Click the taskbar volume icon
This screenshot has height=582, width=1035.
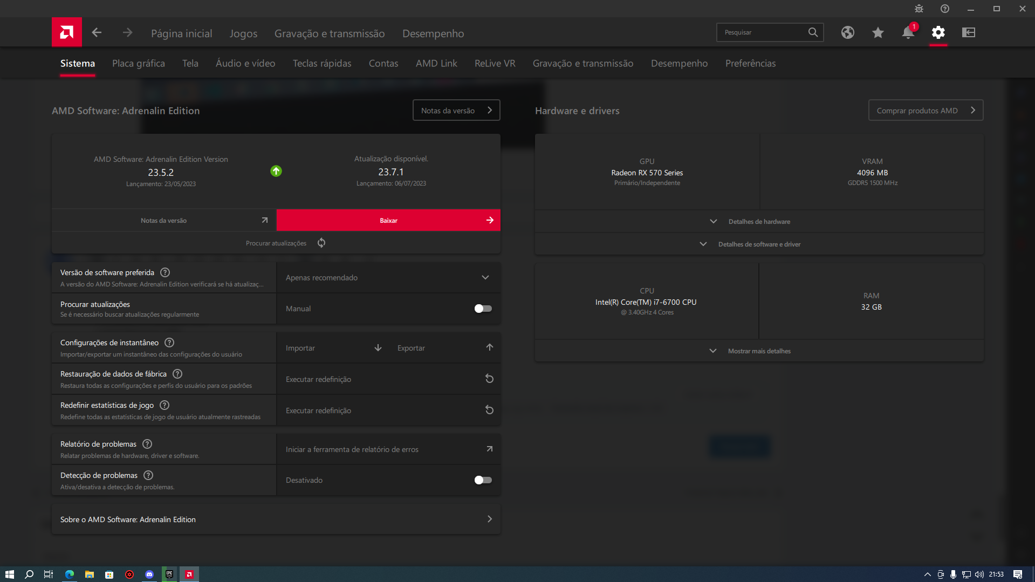coord(979,574)
